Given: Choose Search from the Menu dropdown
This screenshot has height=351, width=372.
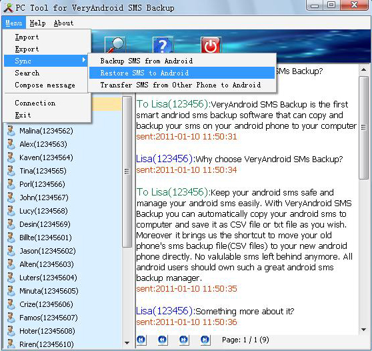Looking at the screenshot, I should point(47,73).
